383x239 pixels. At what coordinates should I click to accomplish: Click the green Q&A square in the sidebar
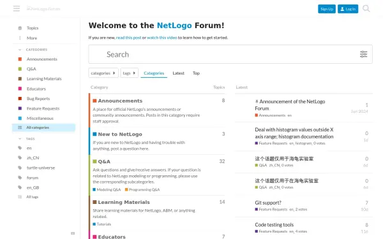click(20, 69)
